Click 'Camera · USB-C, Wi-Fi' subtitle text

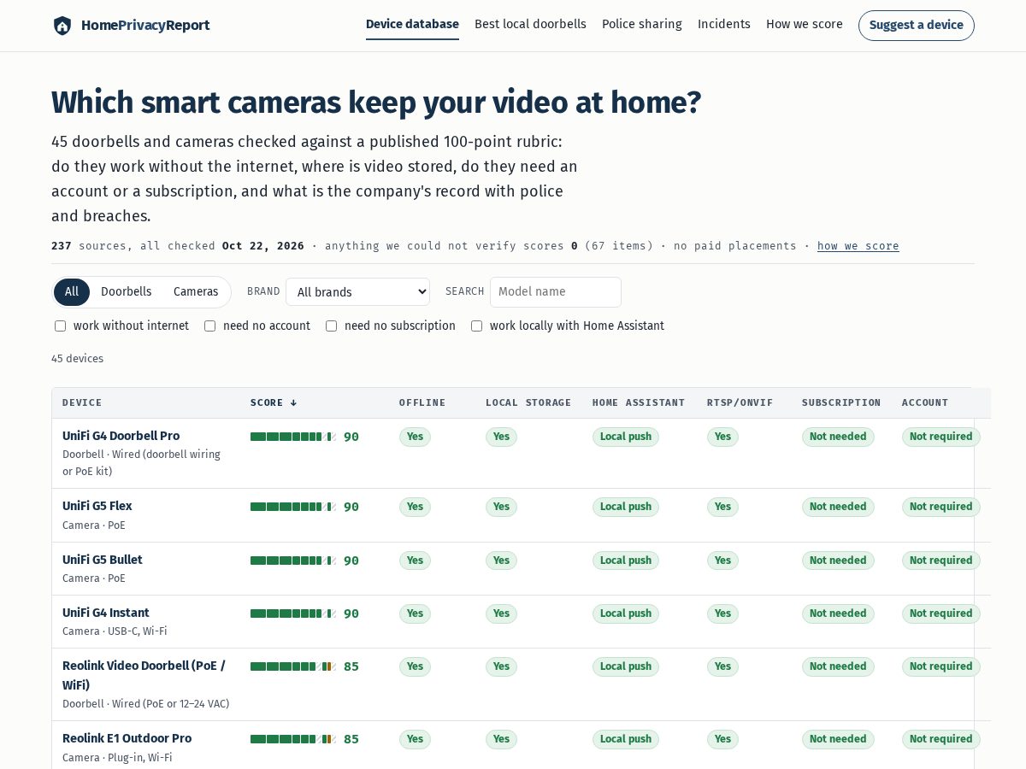115,631
